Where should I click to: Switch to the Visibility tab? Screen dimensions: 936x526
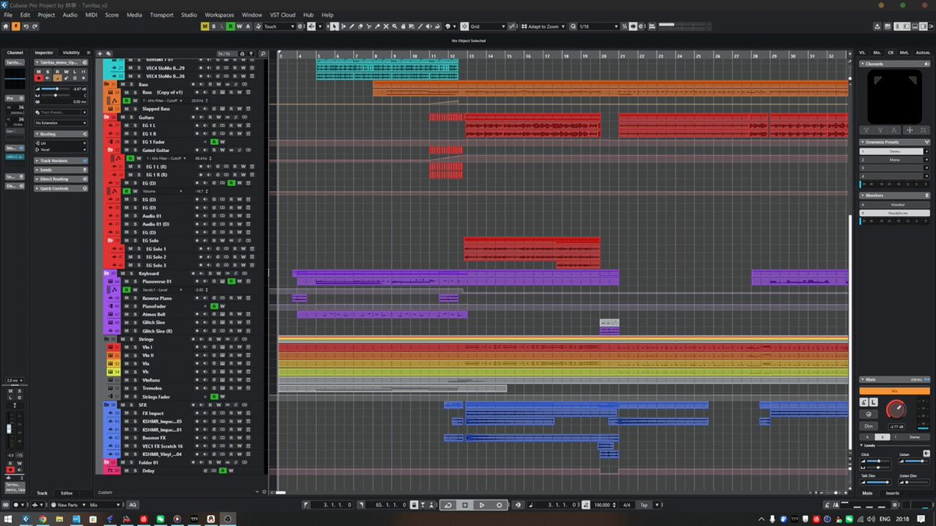pyautogui.click(x=71, y=53)
